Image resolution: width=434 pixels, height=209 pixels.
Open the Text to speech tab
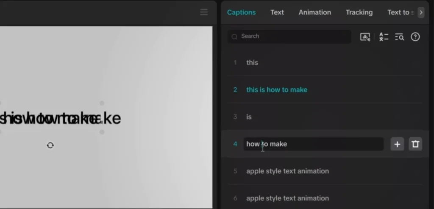coord(401,12)
